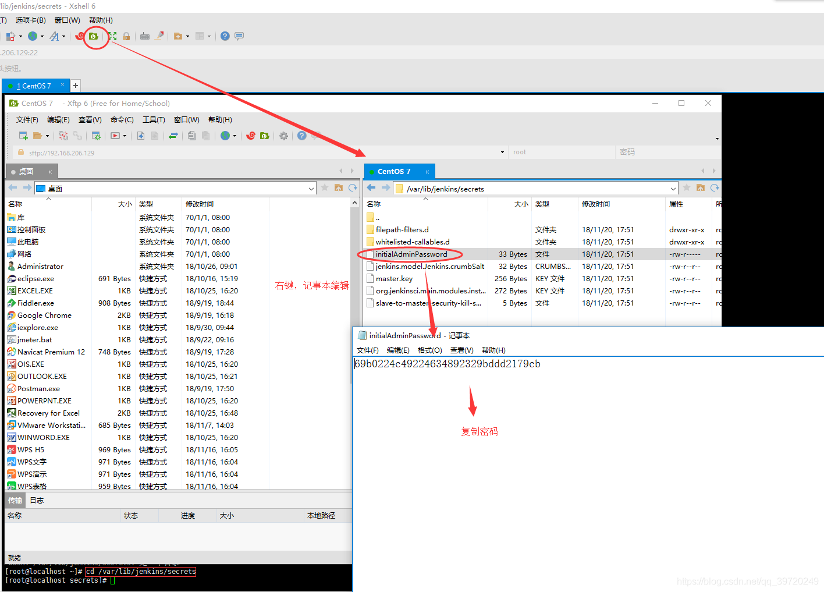Viewport: 824px width, 592px height.
Task: Open dropdown arrow beside Xshell globe icon
Action: pyautogui.click(x=42, y=37)
